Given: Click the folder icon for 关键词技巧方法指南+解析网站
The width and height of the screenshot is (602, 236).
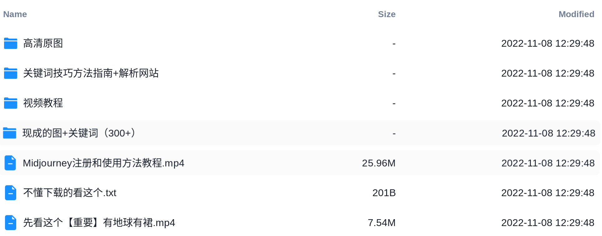Looking at the screenshot, I should pos(11,73).
